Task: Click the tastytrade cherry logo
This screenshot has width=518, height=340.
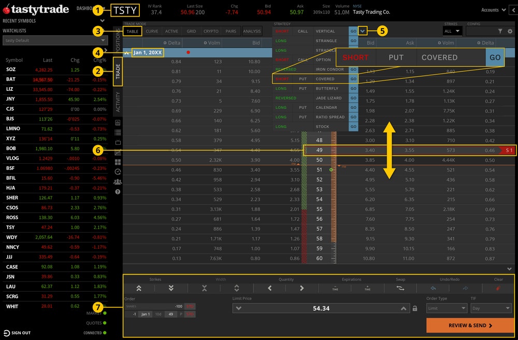Action: [x=6, y=9]
